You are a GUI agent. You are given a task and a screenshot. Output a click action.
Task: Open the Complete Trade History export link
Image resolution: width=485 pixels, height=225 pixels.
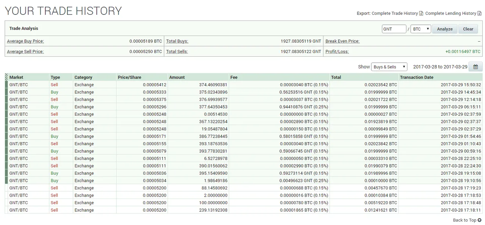point(395,13)
